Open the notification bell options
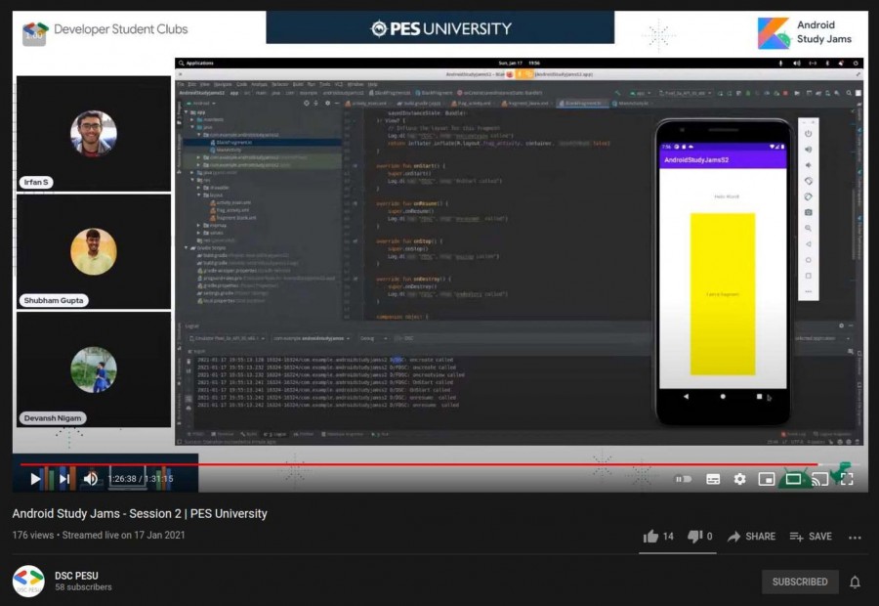Screen dimensions: 879x606 coord(855,582)
